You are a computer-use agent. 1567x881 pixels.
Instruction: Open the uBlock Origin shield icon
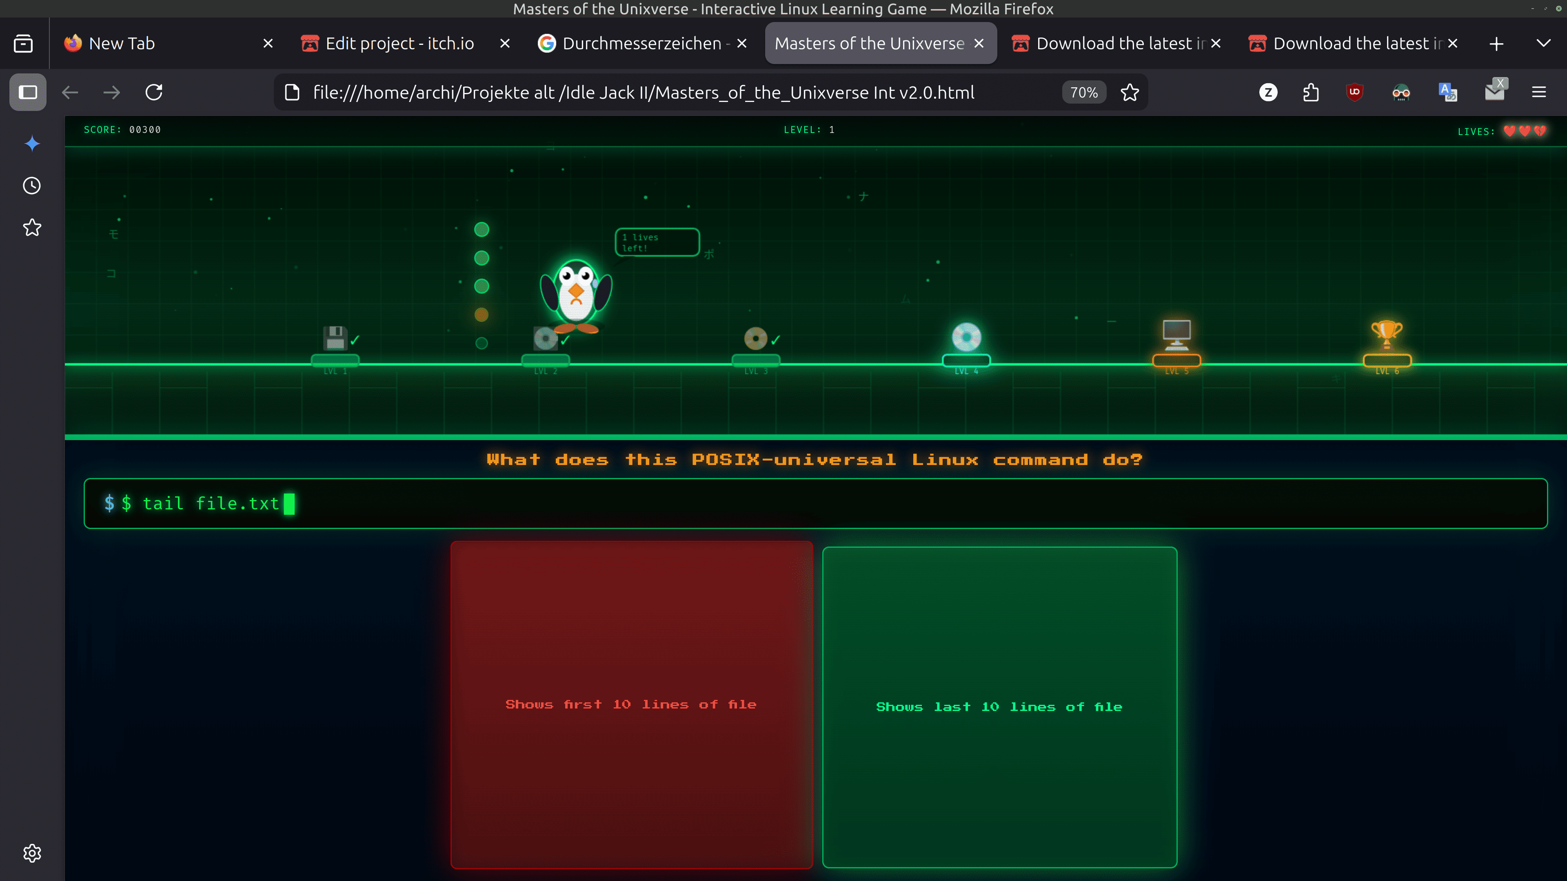(1355, 92)
